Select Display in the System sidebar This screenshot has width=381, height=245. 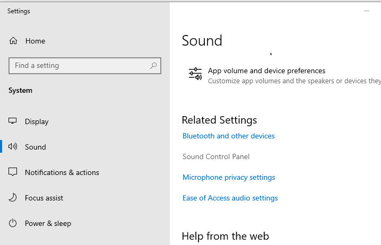point(37,121)
